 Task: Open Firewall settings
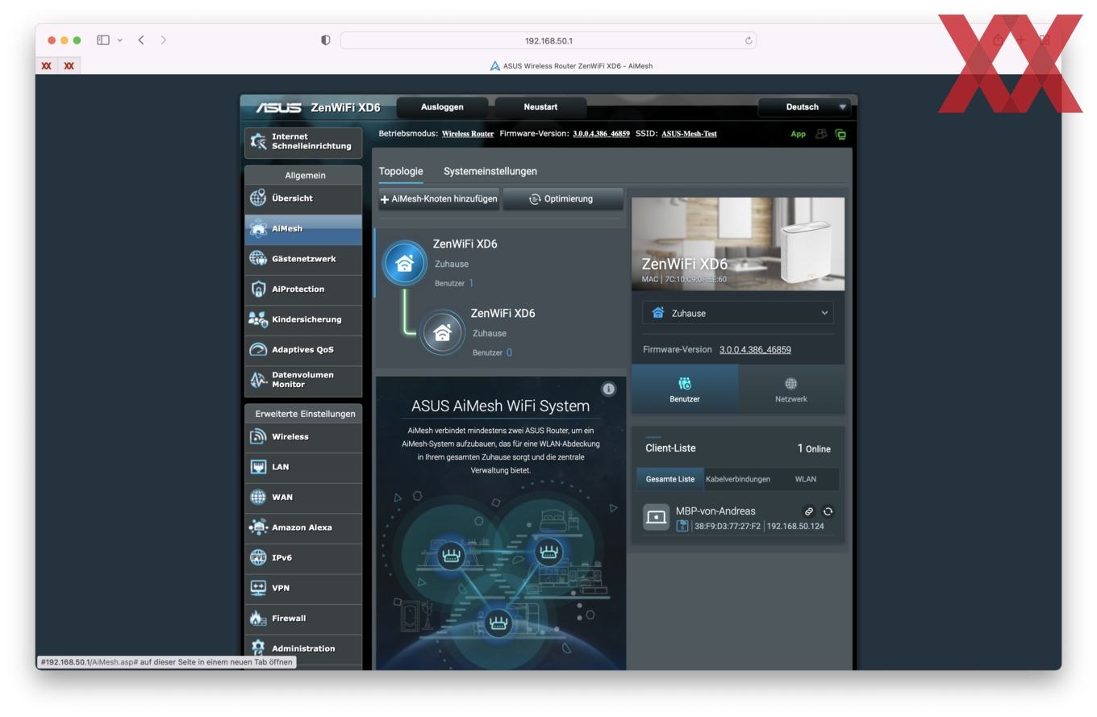303,619
